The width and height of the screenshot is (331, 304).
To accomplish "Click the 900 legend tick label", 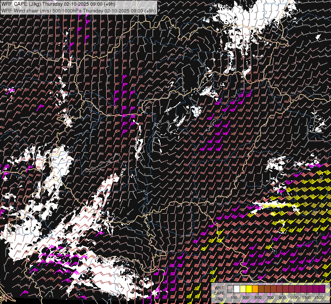I will click(x=282, y=297).
